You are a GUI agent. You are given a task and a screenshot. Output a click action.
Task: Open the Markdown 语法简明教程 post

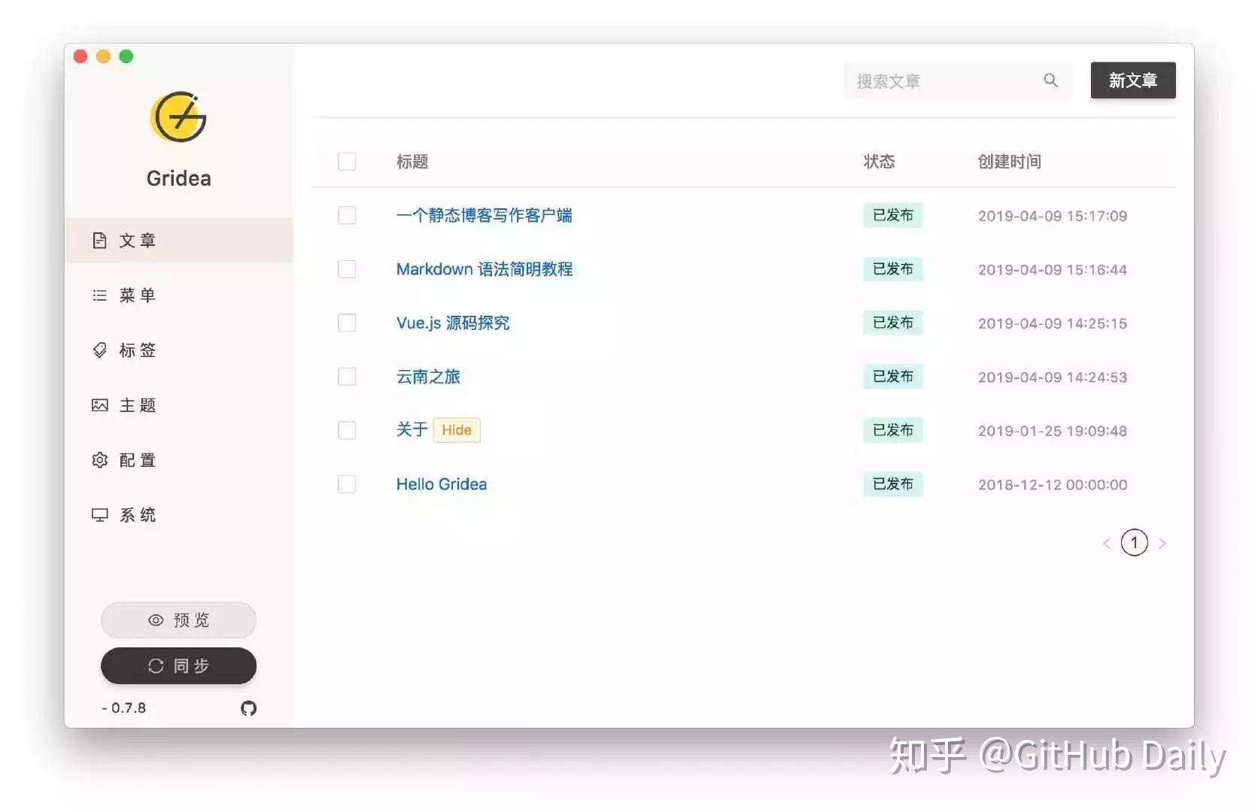[485, 269]
